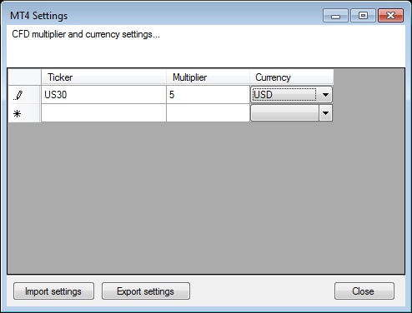Viewport: 412px width, 313px height.
Task: Sort by the Multiplier column header
Action: click(208, 77)
